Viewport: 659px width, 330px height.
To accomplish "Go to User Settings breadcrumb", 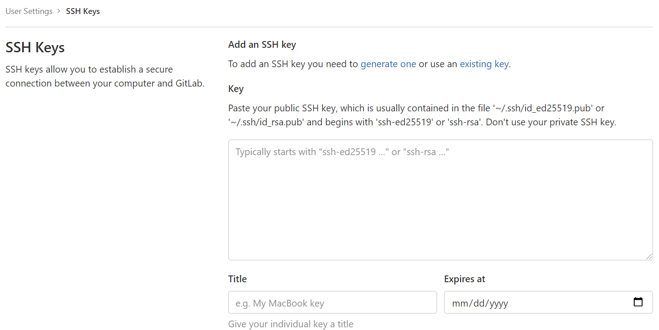I will (x=29, y=11).
